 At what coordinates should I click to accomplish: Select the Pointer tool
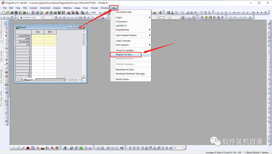(6, 24)
